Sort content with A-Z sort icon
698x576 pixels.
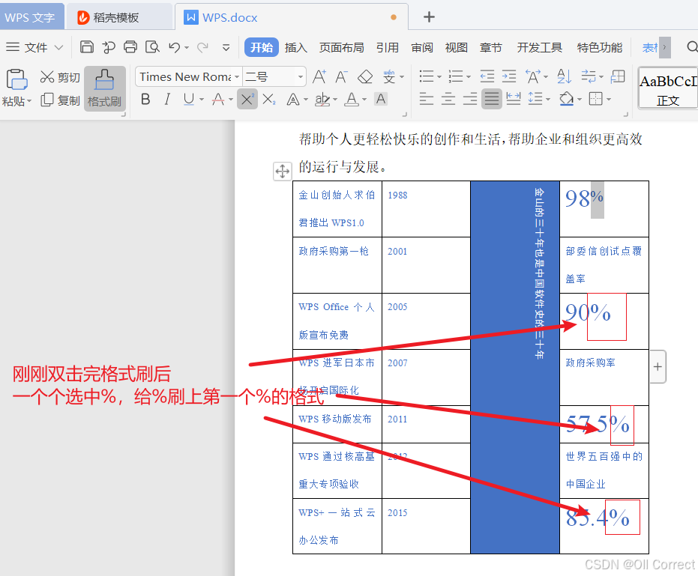tap(564, 76)
